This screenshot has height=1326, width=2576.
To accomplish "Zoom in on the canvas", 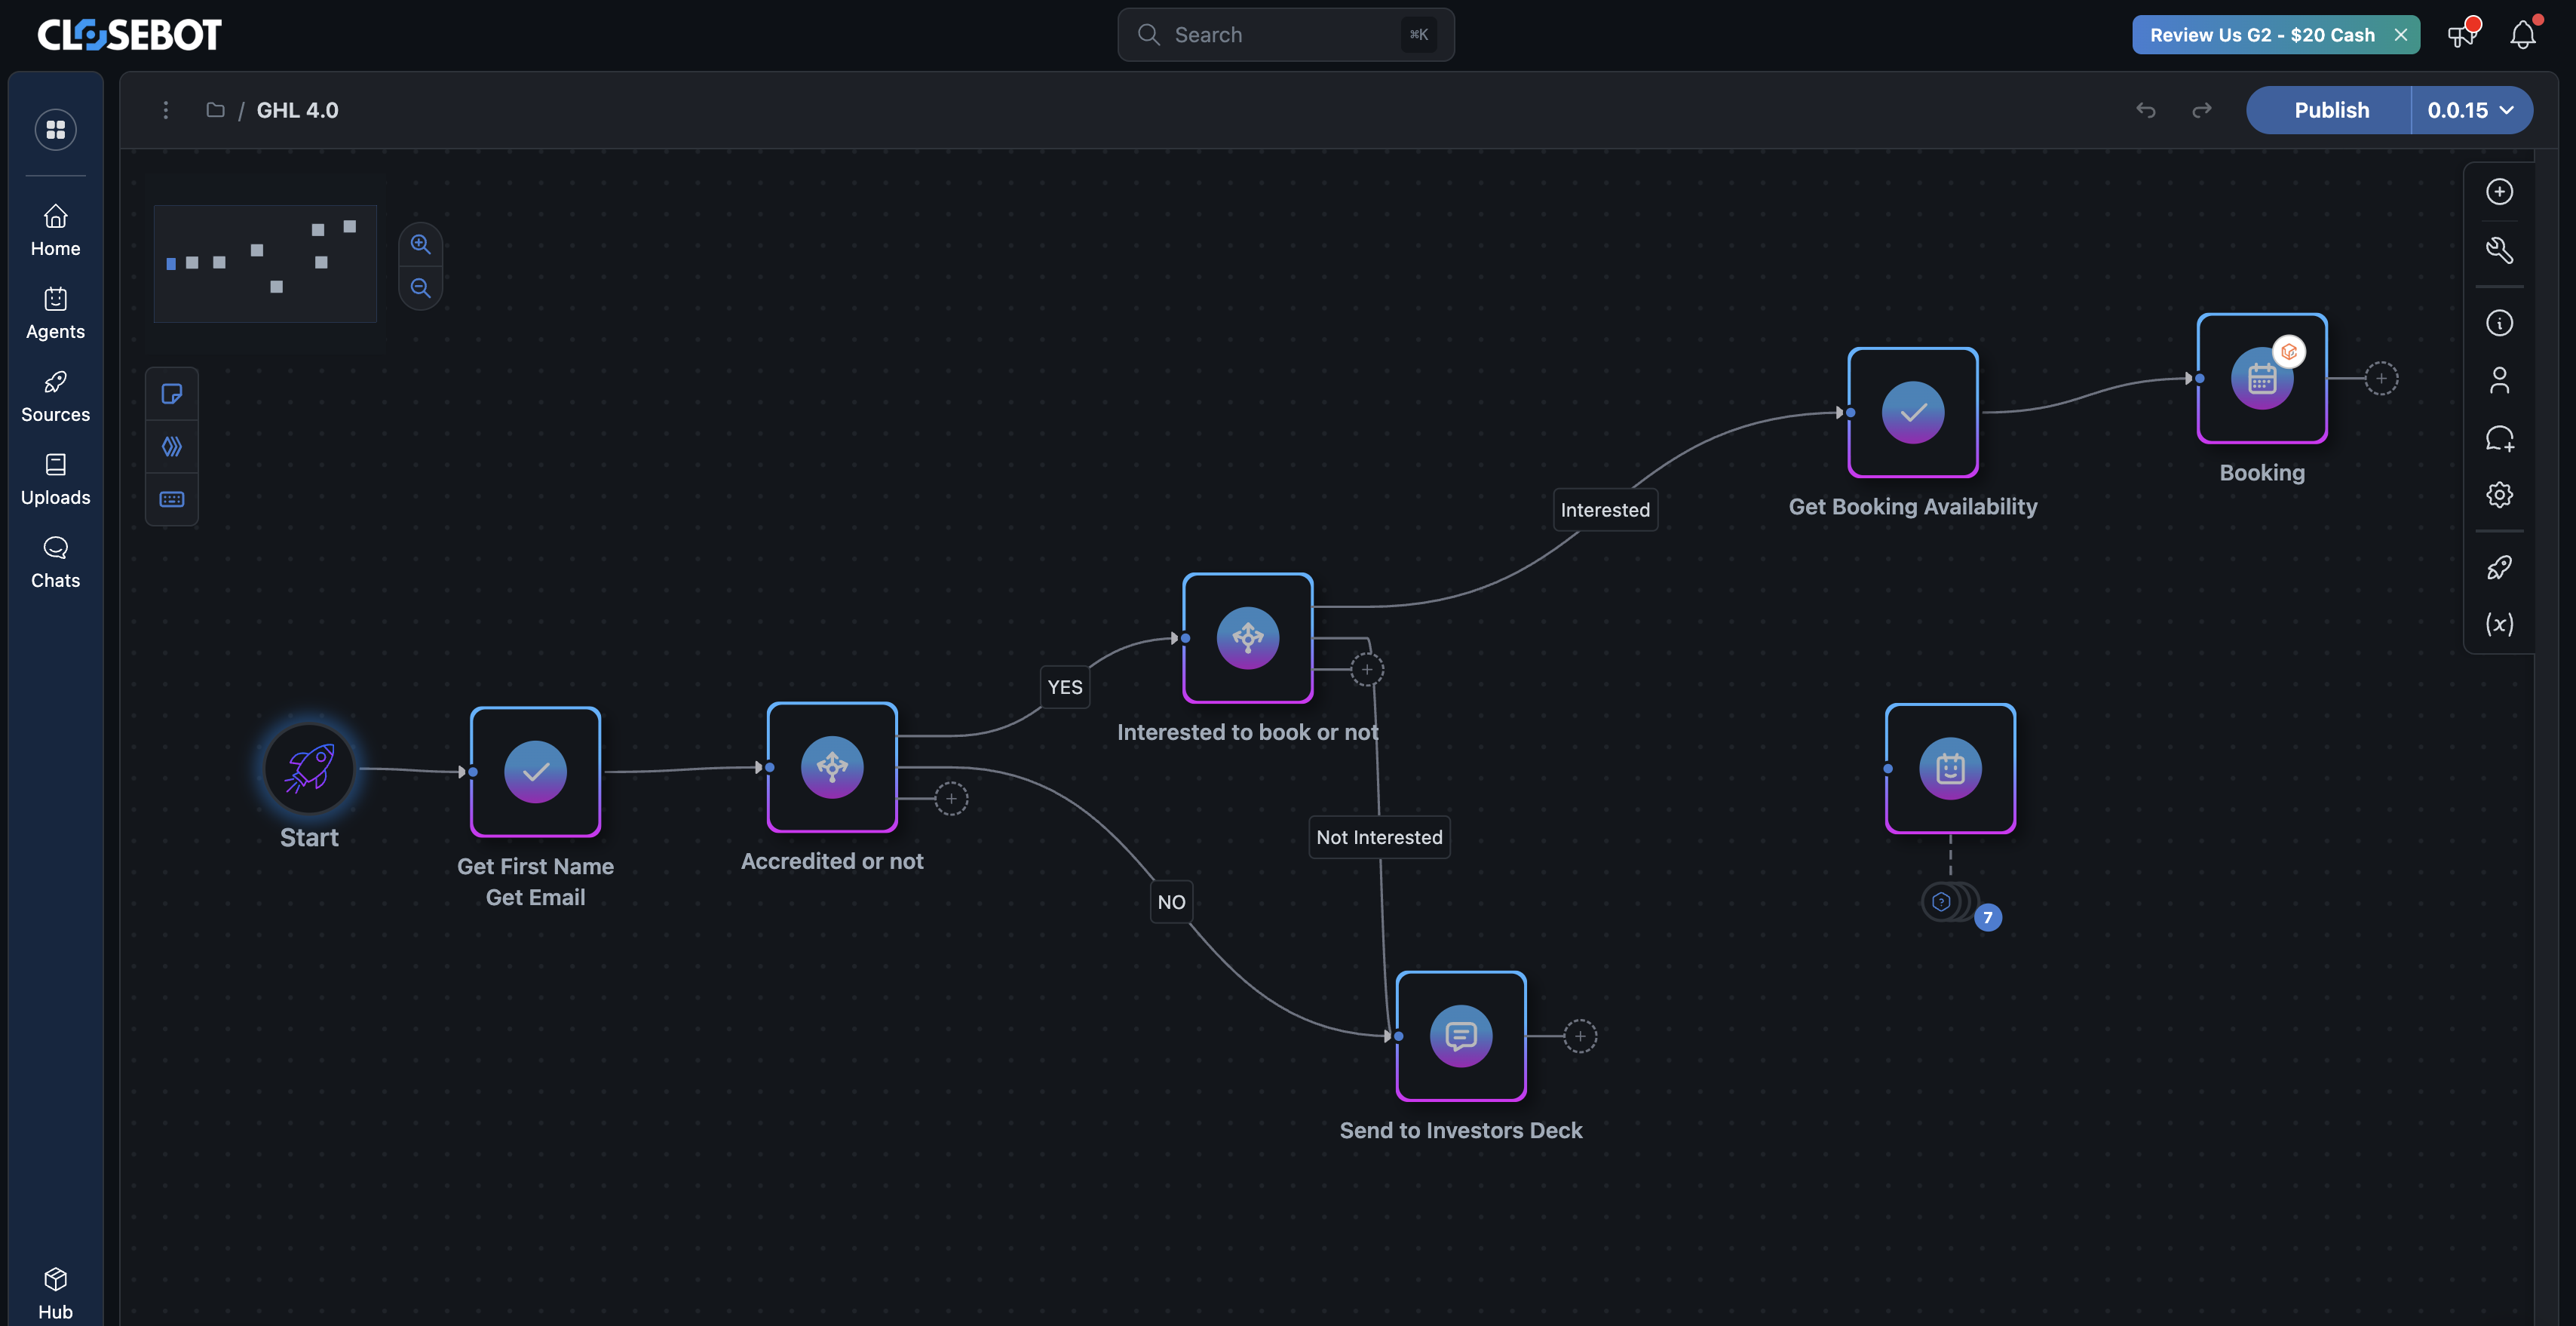I will click(421, 244).
